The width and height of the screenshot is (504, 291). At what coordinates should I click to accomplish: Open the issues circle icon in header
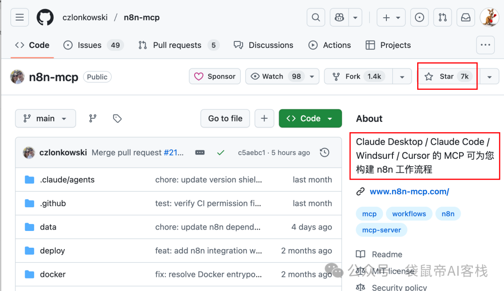point(419,17)
